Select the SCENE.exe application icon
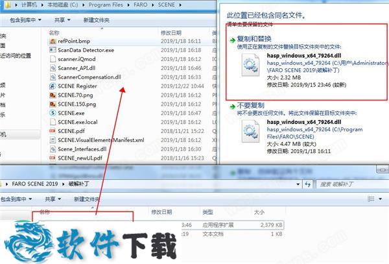The width and height of the screenshot is (389, 264). tap(53, 113)
